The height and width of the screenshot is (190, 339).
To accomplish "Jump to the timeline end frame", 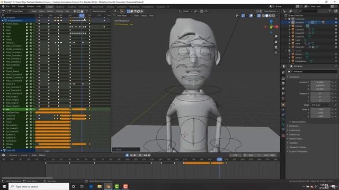I will point(149,155).
